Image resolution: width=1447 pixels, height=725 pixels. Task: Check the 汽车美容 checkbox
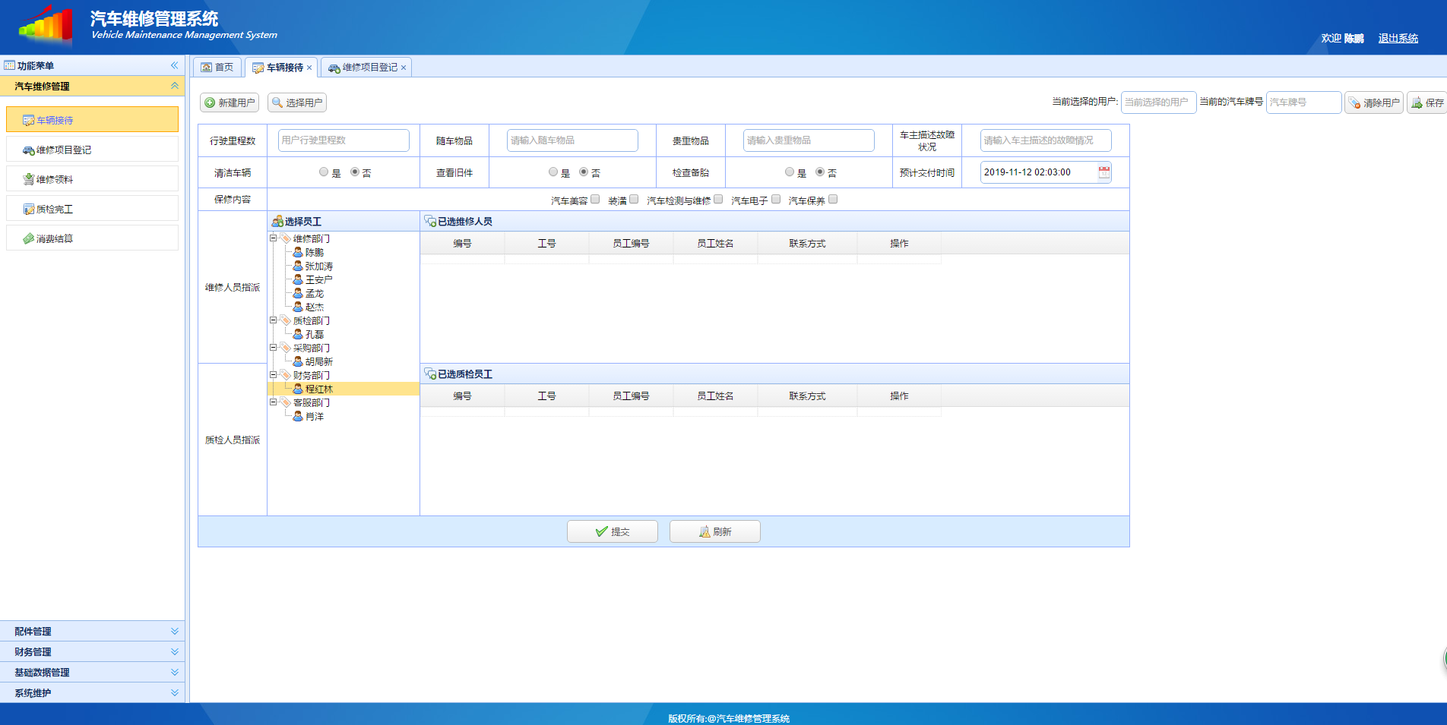point(595,200)
